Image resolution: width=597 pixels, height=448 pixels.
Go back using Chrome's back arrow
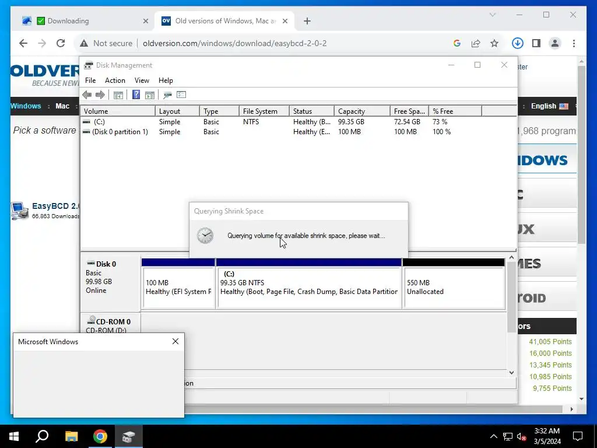[23, 43]
